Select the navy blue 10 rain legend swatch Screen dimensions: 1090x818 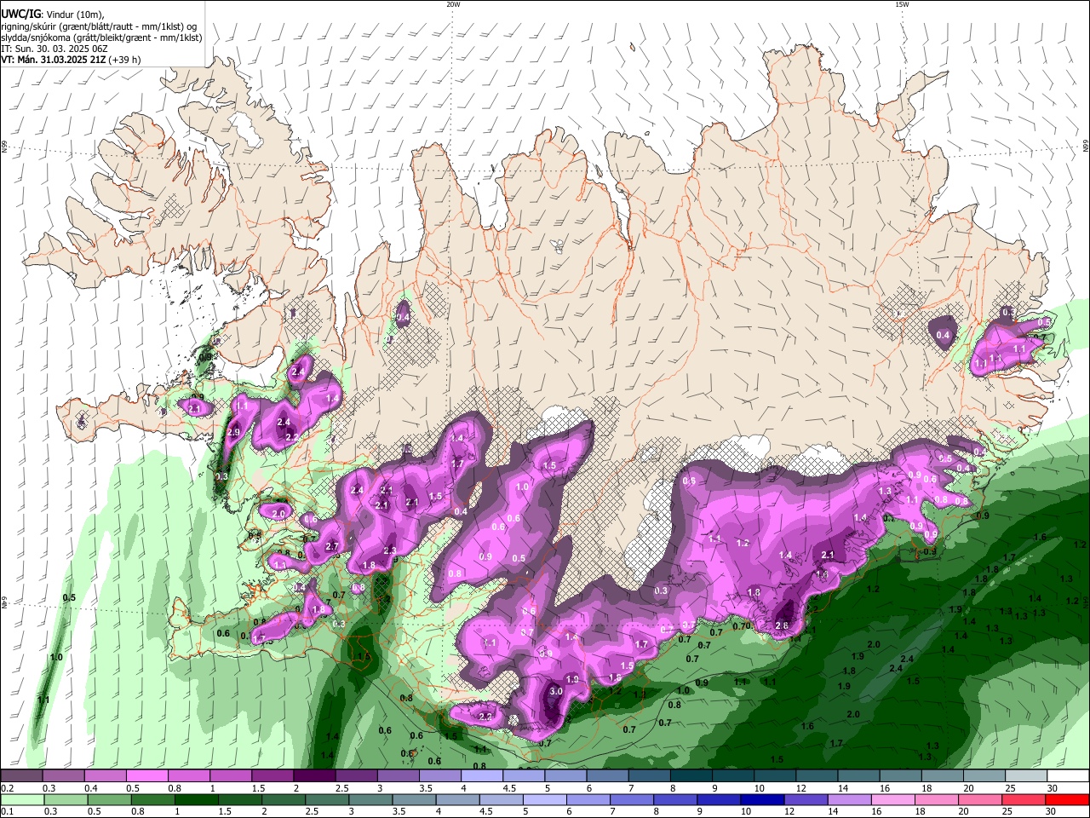coord(761,800)
